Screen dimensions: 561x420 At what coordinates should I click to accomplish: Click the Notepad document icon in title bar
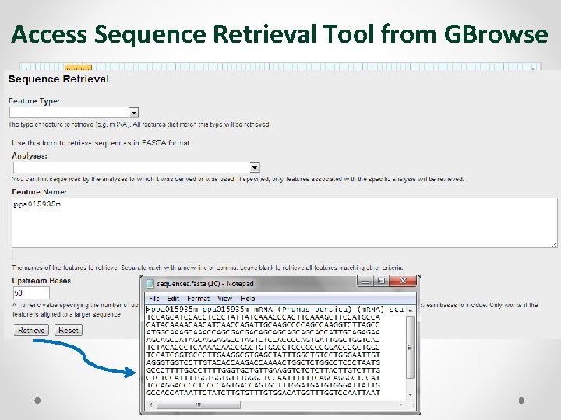click(150, 284)
